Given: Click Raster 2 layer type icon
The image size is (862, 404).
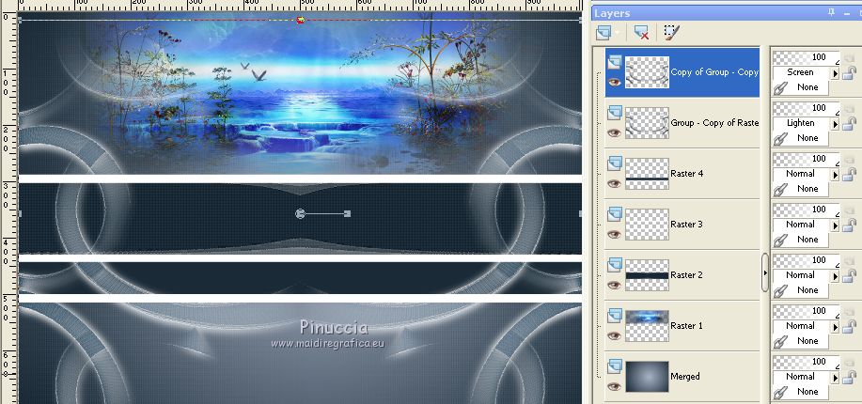Looking at the screenshot, I should pyautogui.click(x=615, y=266).
